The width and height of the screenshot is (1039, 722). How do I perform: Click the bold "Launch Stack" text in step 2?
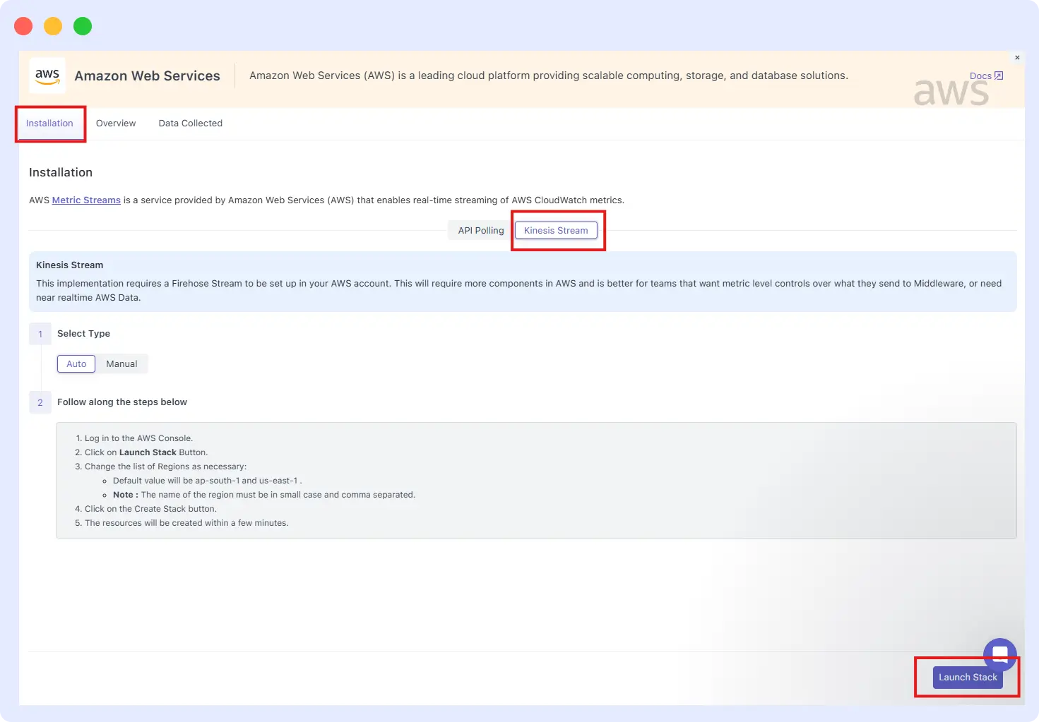(148, 452)
